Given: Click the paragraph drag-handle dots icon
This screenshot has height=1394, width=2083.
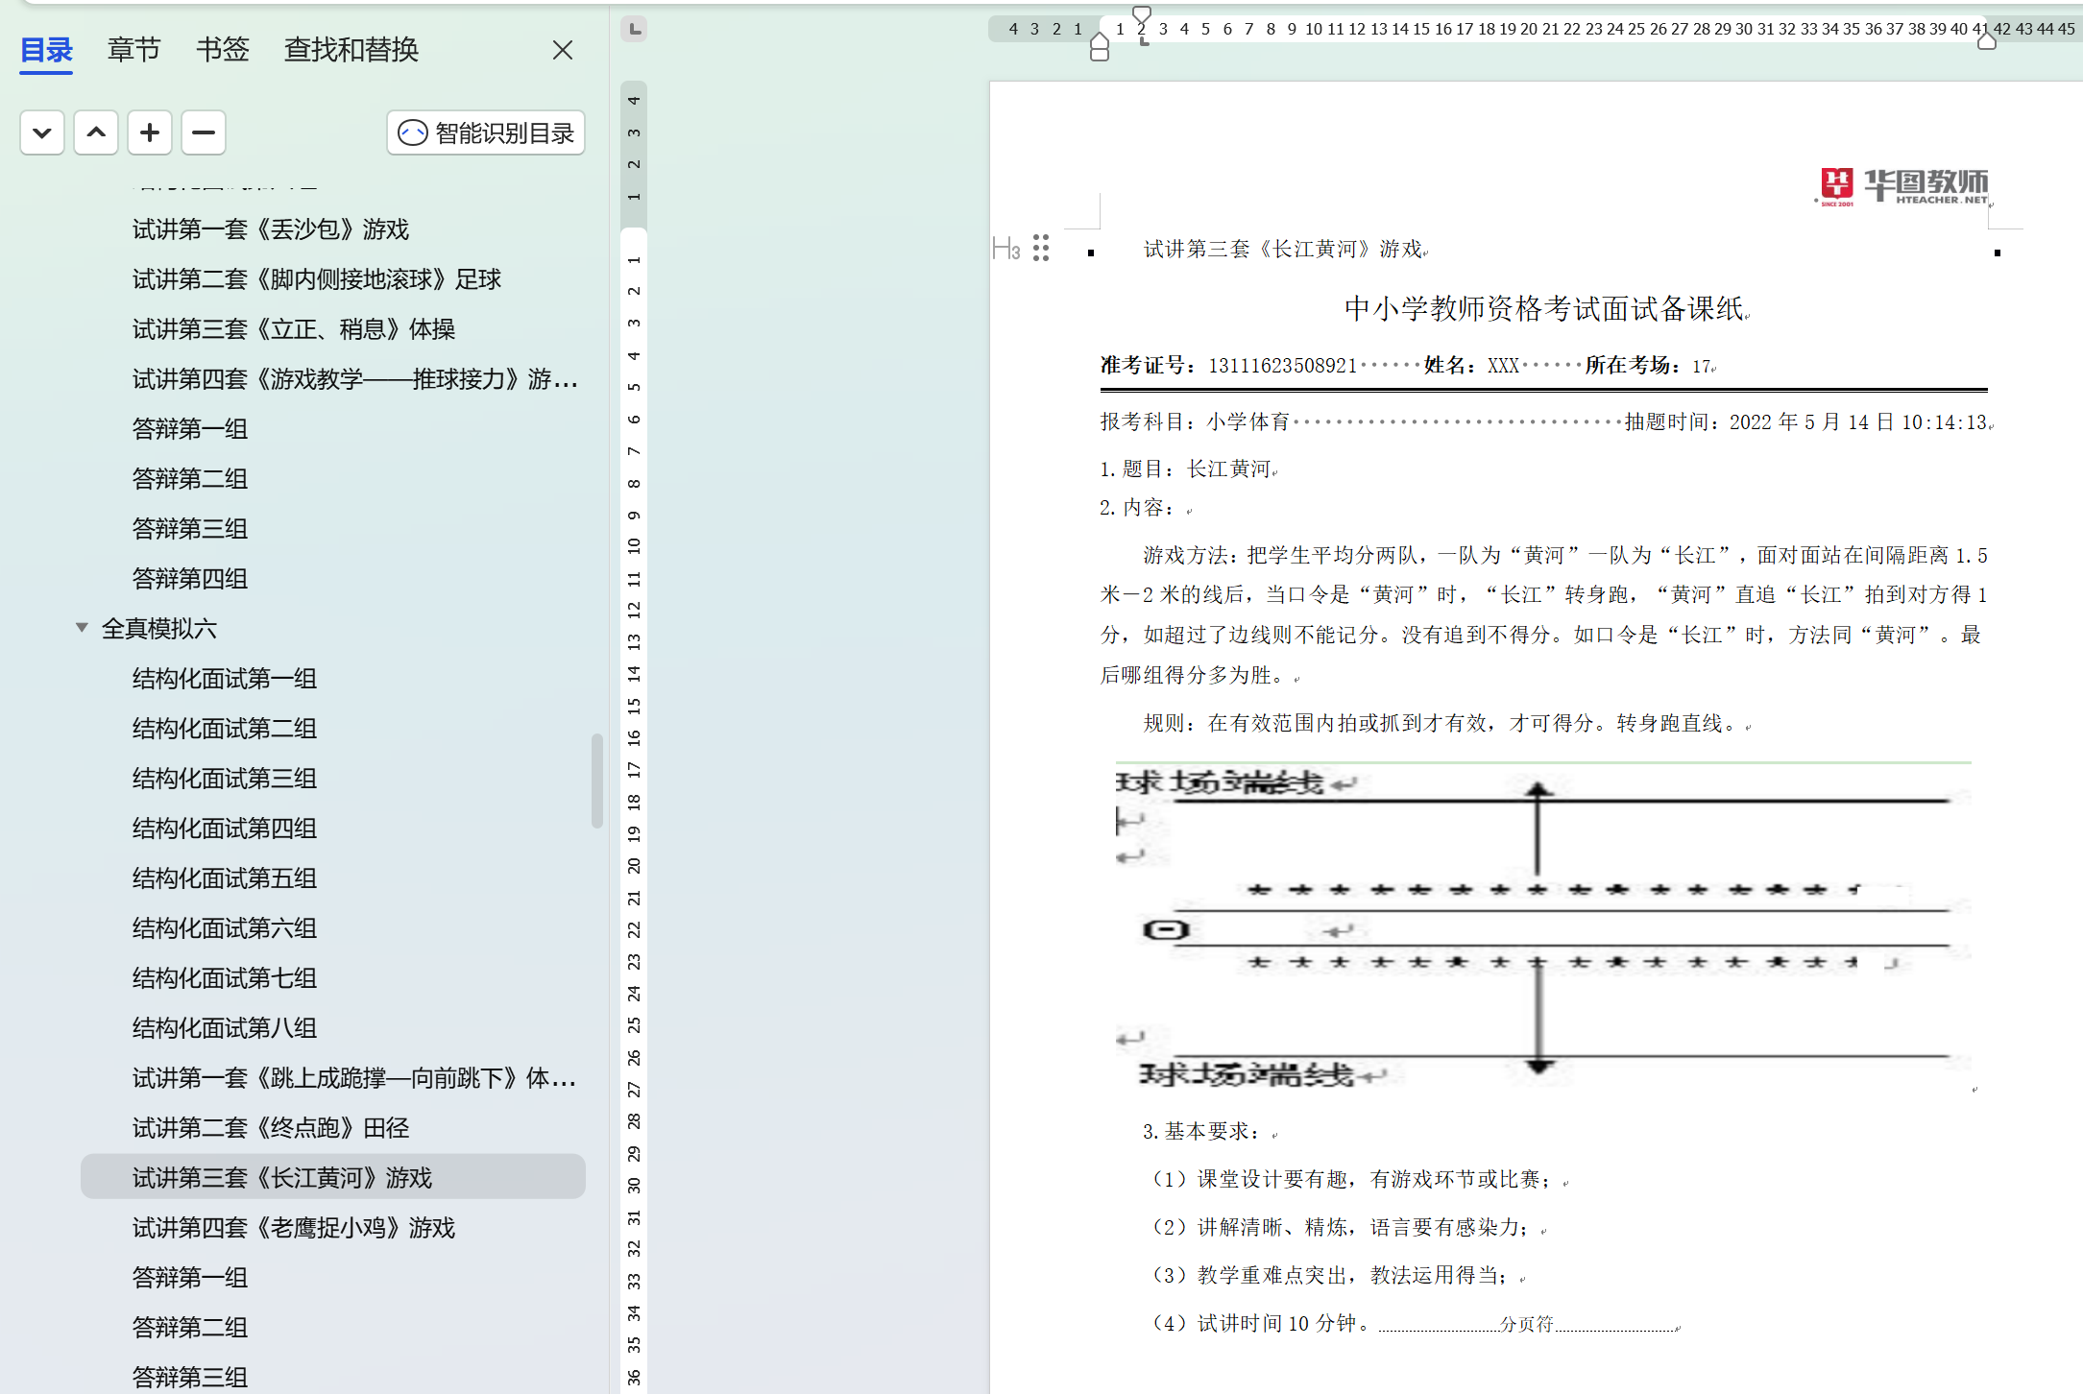Looking at the screenshot, I should click(x=1041, y=248).
